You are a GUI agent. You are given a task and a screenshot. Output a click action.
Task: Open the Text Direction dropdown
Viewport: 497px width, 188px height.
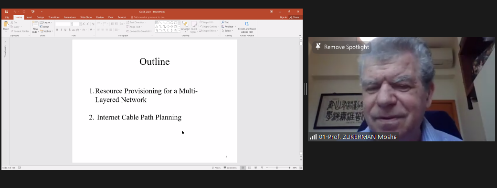coord(136,22)
